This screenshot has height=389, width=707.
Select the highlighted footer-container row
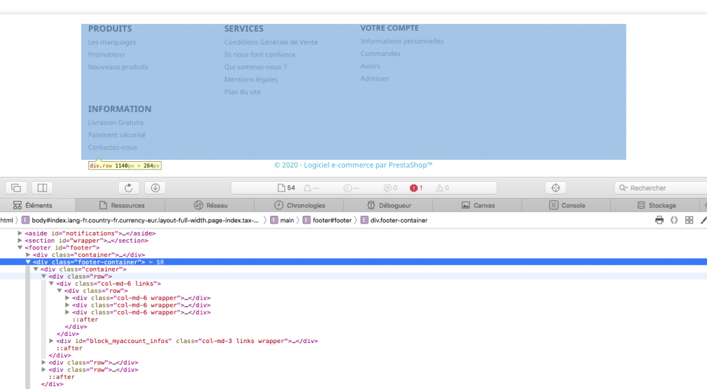[x=353, y=262]
